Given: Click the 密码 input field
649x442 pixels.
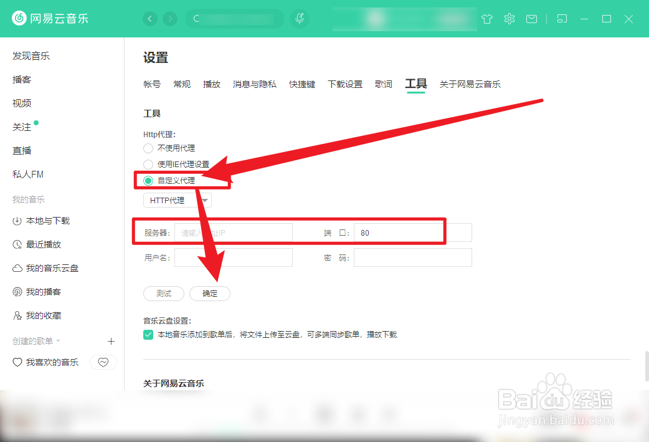Looking at the screenshot, I should 413,257.
